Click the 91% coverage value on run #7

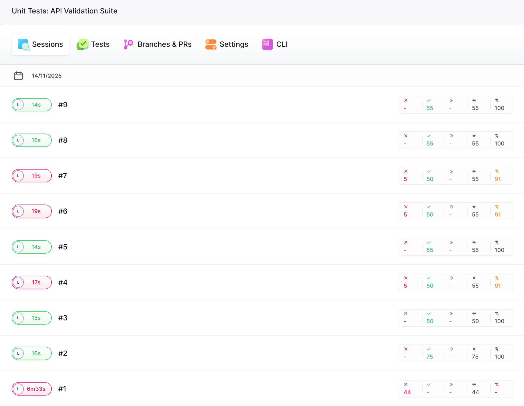click(498, 179)
